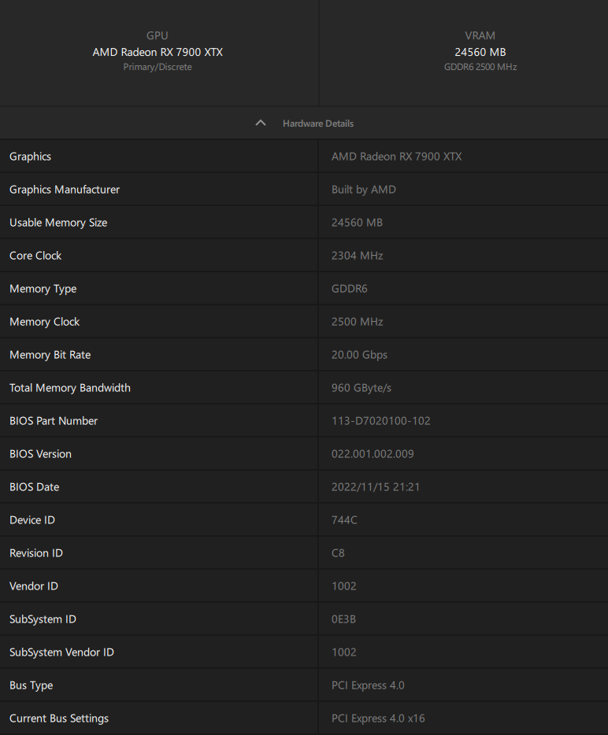Screen dimensions: 608x735
Task: Select the Memory Type GDDR6 value
Action: [350, 289]
